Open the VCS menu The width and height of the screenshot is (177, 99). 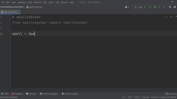(57, 2)
